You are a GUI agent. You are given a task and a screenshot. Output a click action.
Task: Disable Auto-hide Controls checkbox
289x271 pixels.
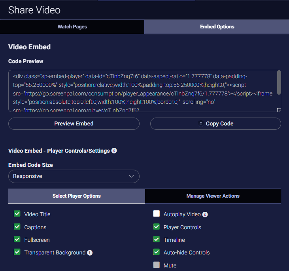(157, 252)
